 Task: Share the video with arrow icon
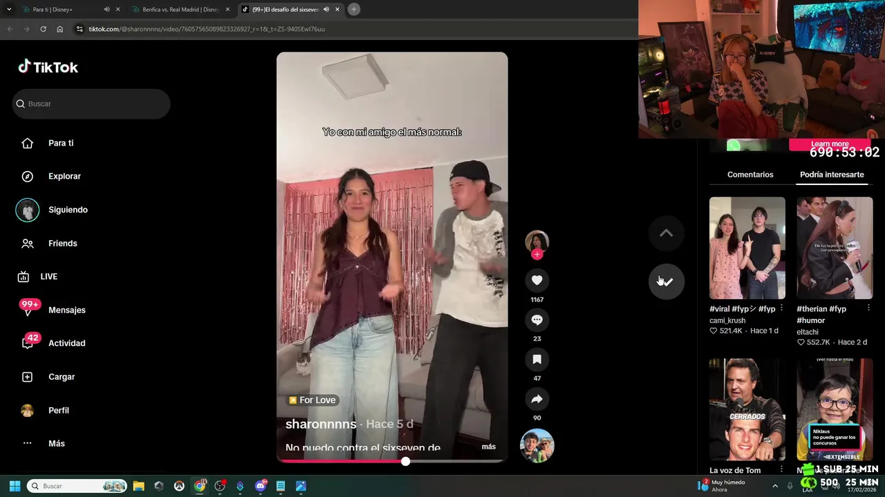pos(537,399)
